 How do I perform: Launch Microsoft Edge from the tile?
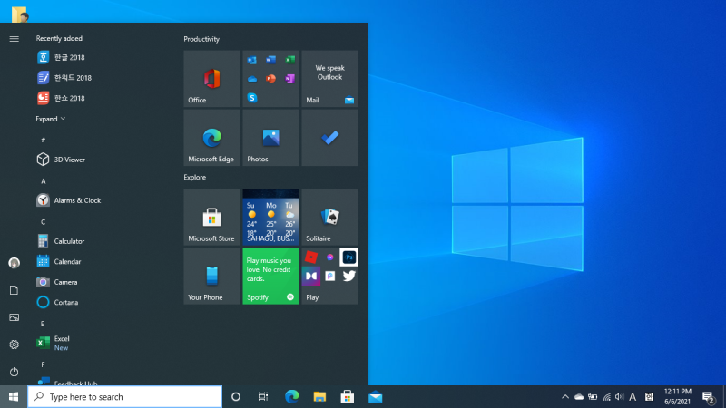211,138
